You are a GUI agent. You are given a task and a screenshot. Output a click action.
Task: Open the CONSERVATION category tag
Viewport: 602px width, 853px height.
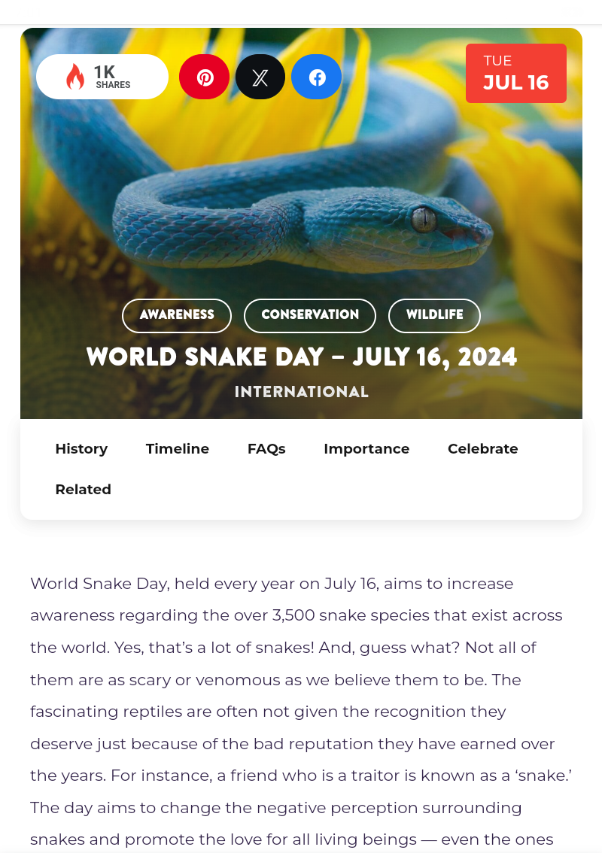point(309,315)
